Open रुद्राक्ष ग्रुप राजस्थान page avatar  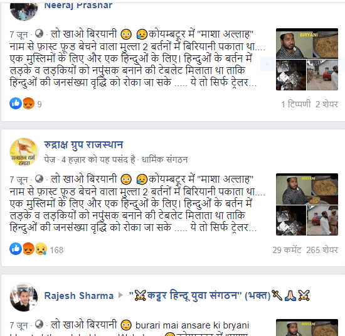tap(24, 152)
